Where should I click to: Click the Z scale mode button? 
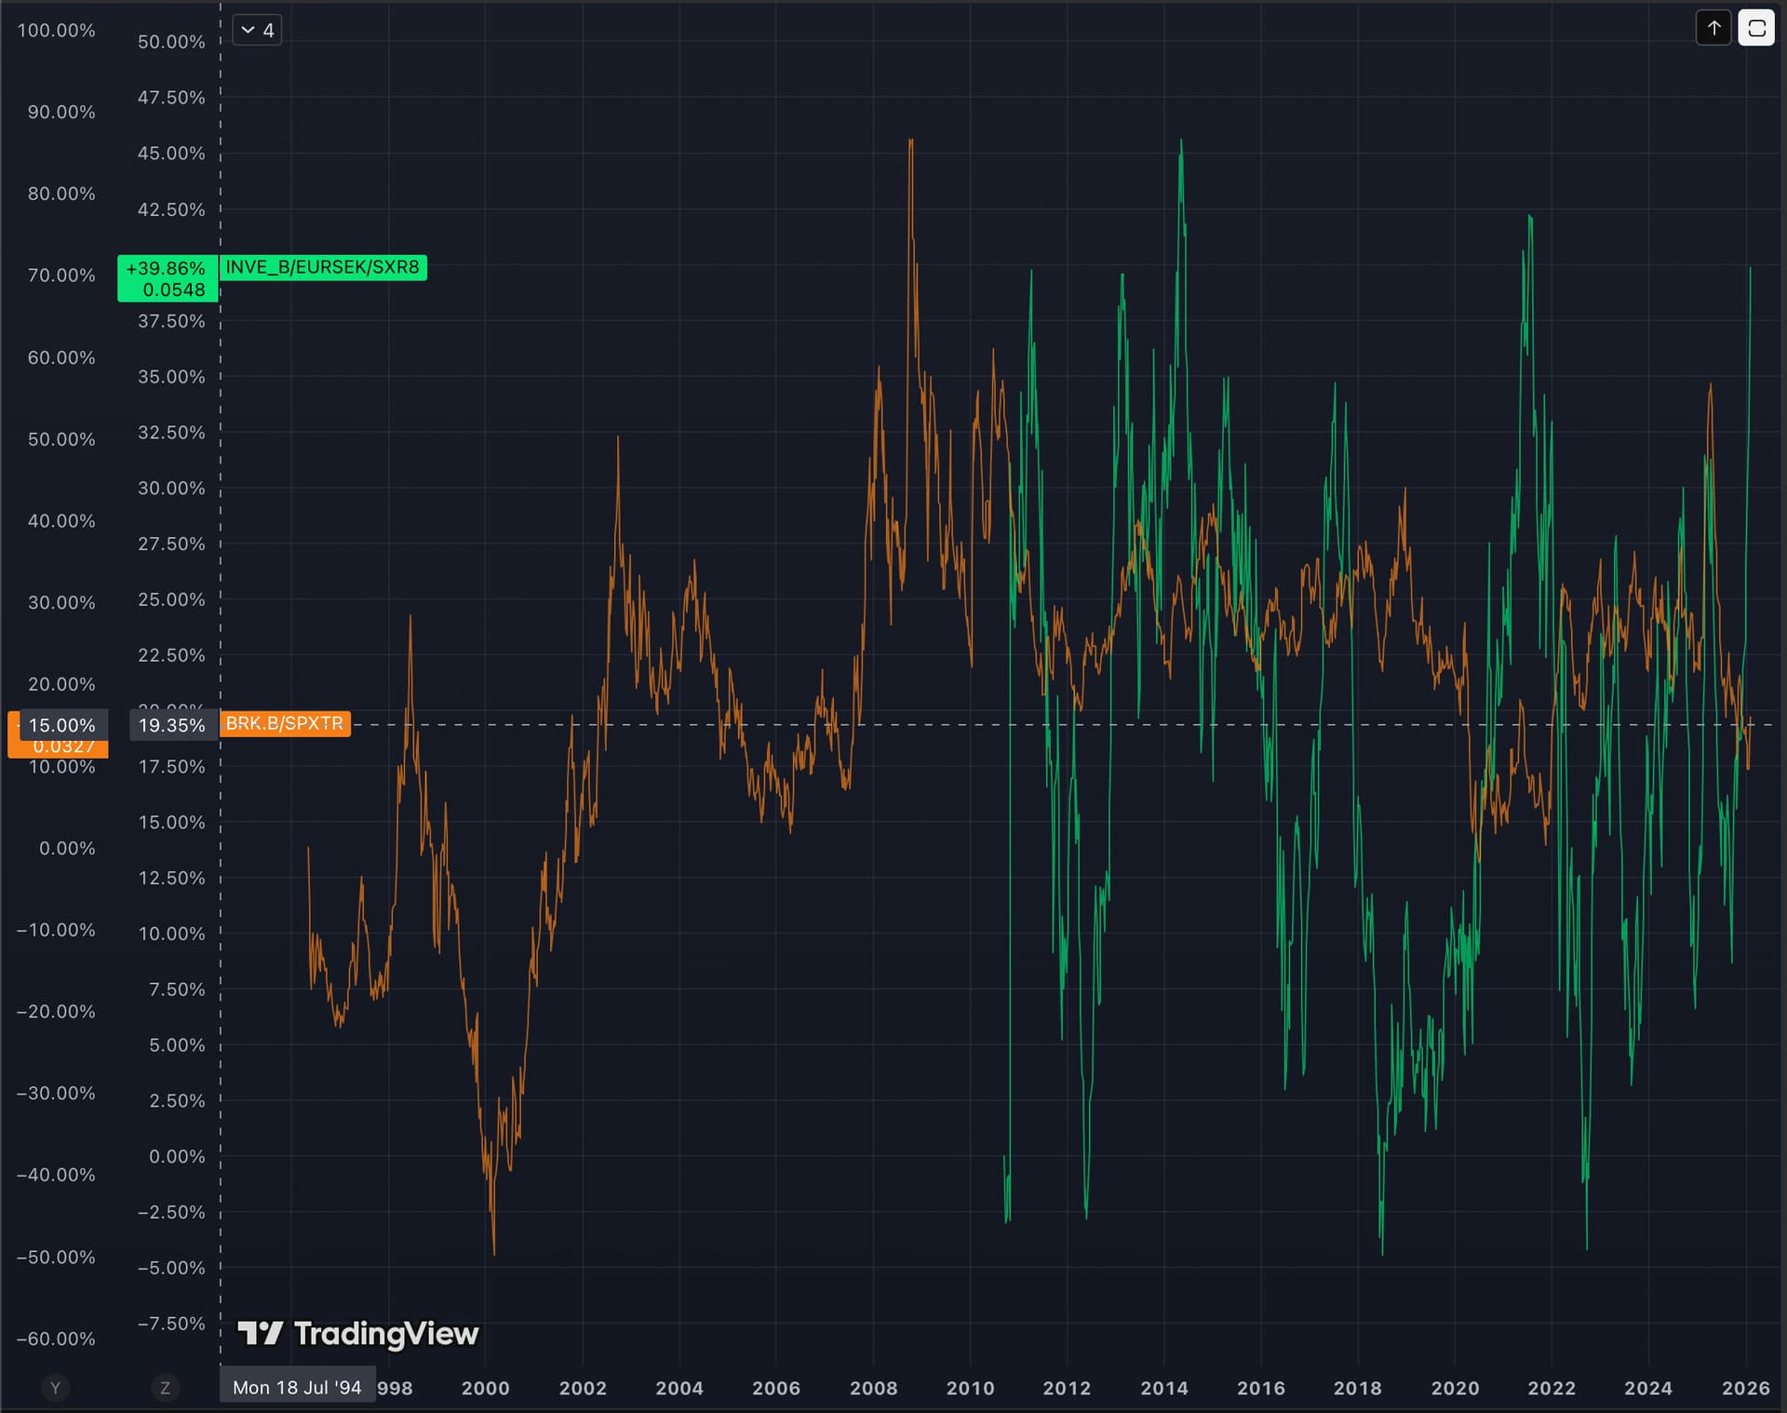[x=165, y=1388]
